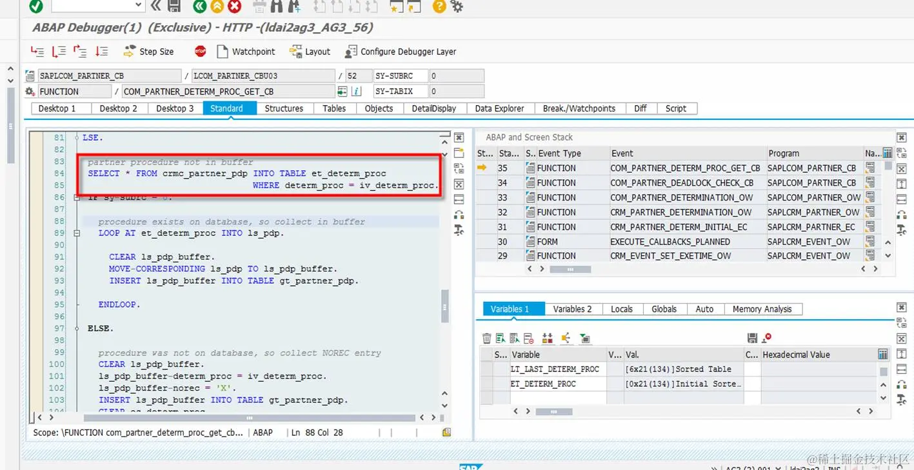Click the SAPLCOM_PARTNER_CB program field
Screen dimensions: 914x470
pos(109,75)
